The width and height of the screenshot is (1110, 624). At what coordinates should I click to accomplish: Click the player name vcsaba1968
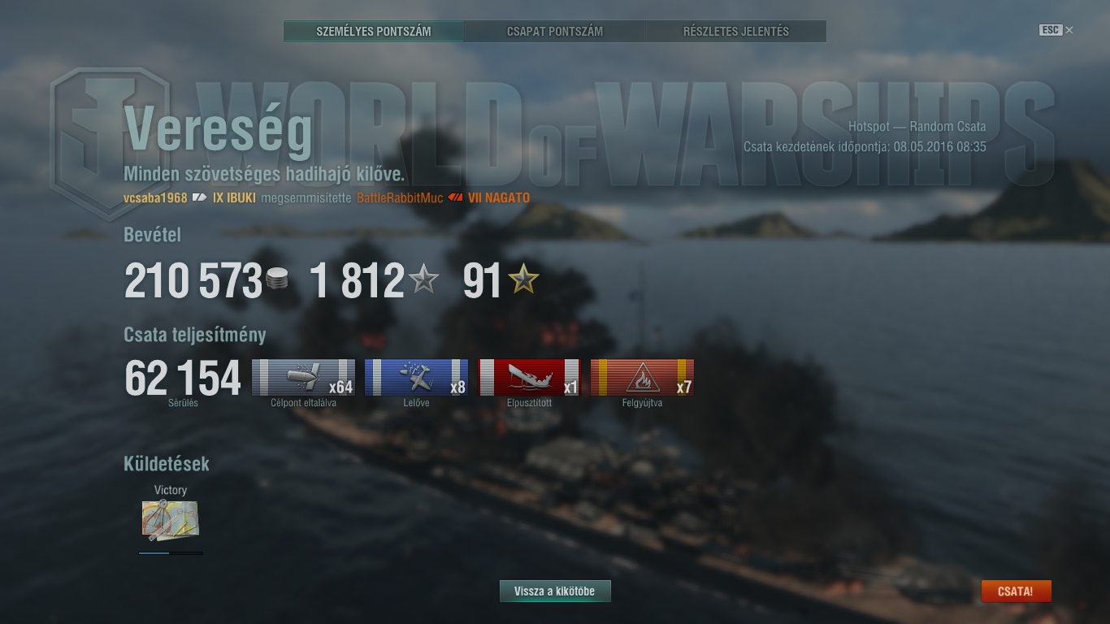point(155,197)
